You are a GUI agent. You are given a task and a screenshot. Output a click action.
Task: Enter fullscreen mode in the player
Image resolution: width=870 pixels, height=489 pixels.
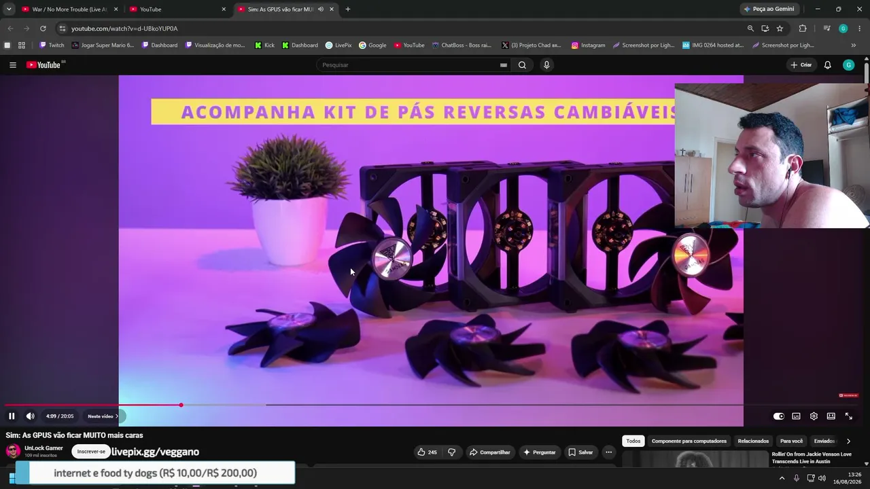[848, 416]
